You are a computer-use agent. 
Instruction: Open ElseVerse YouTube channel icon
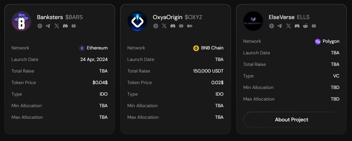pyautogui.click(x=314, y=26)
